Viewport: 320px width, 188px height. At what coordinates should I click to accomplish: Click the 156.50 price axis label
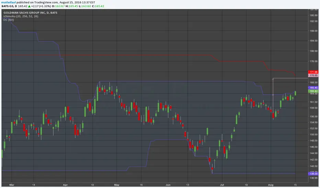point(313,117)
